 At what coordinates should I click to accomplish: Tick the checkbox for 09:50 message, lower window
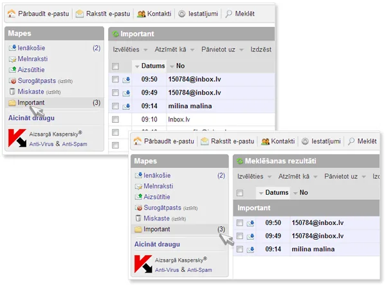pyautogui.click(x=239, y=223)
